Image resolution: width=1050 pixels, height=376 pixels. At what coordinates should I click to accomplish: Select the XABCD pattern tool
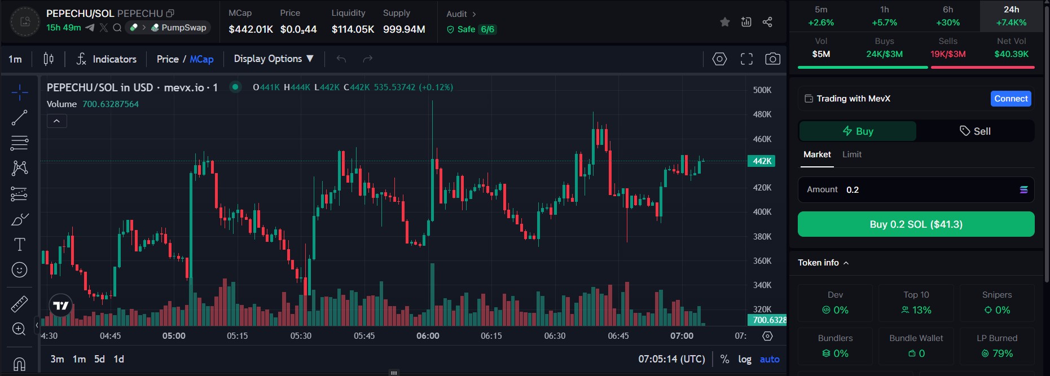tap(19, 168)
